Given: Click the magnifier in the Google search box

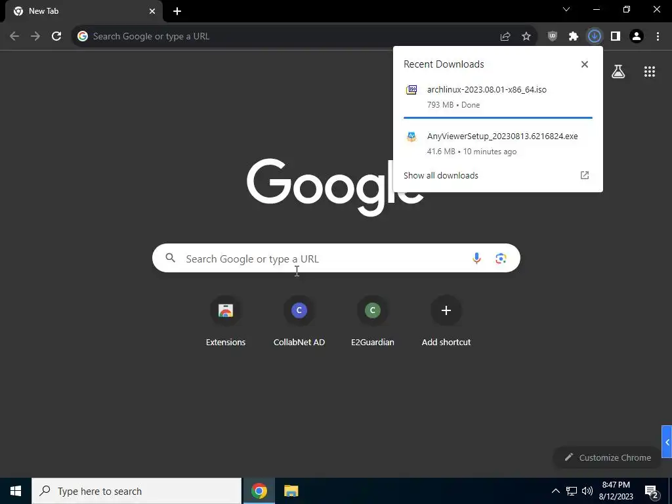Looking at the screenshot, I should pyautogui.click(x=171, y=258).
